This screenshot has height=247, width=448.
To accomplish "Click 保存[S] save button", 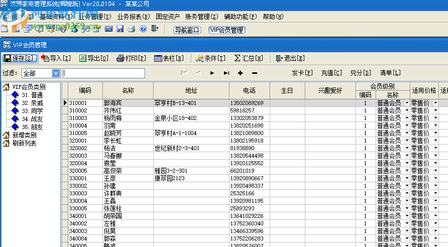I will tap(20, 58).
